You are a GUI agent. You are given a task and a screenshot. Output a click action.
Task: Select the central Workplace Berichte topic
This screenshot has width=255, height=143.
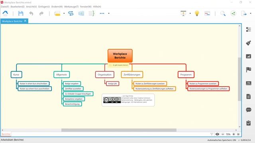[x=120, y=56]
